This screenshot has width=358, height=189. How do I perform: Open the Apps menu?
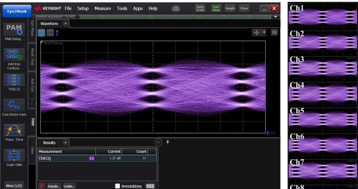(138, 8)
